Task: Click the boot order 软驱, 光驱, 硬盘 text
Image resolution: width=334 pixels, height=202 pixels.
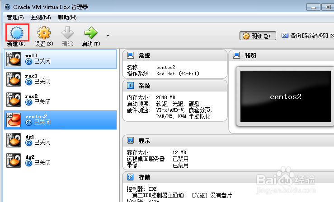Action: click(x=178, y=104)
